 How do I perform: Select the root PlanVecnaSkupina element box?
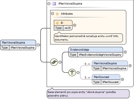pyautogui.click(x=18, y=45)
